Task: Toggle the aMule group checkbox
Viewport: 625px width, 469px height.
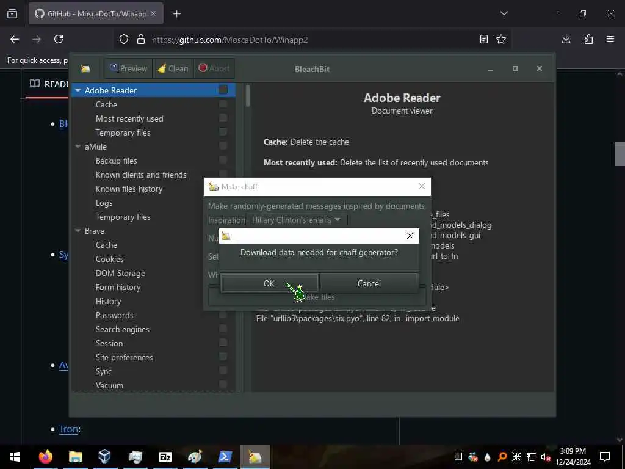Action: coord(223,146)
